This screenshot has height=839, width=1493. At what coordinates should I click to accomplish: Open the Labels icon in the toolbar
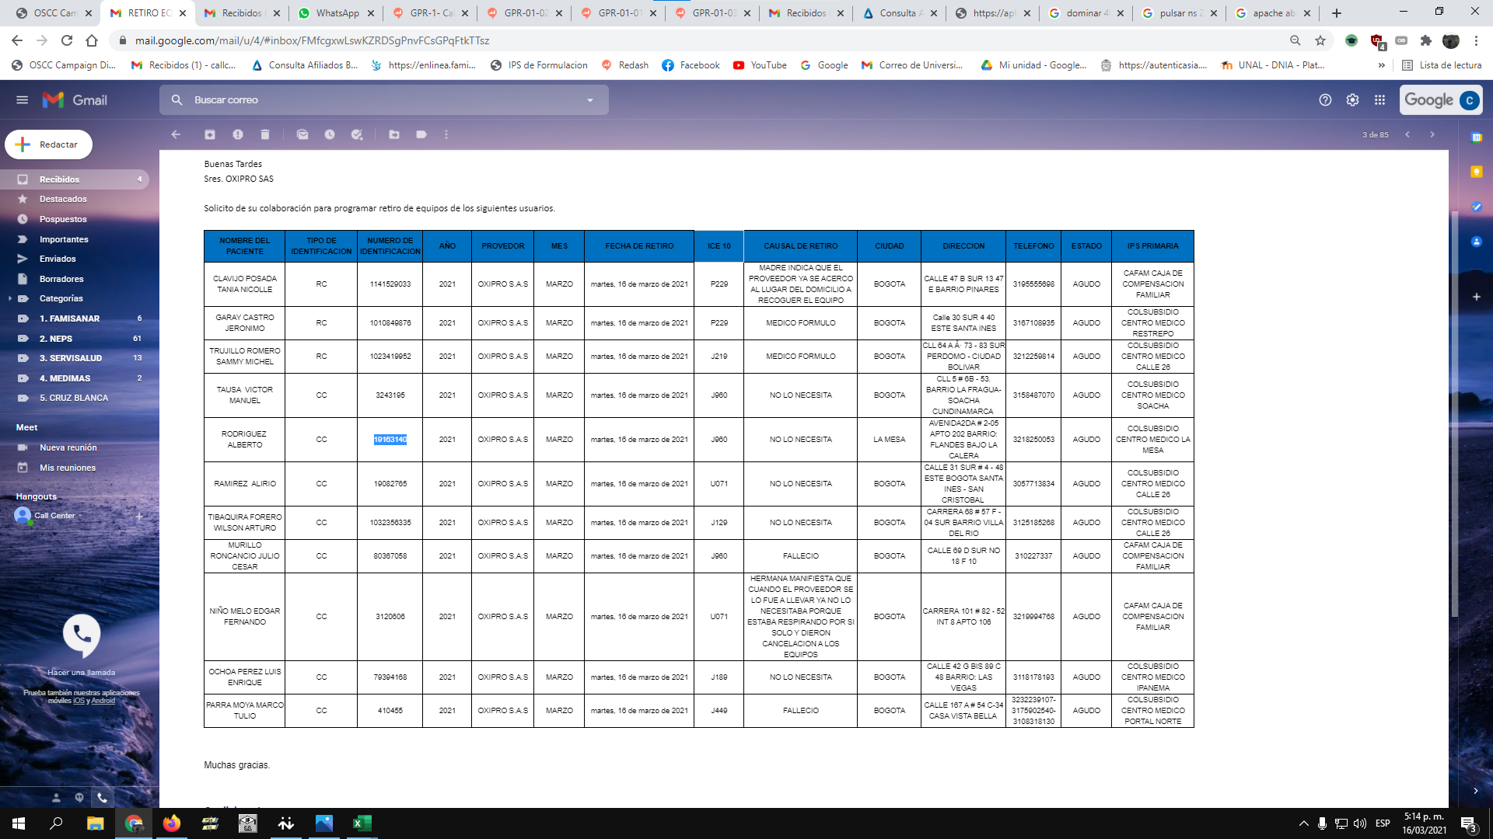click(x=421, y=134)
